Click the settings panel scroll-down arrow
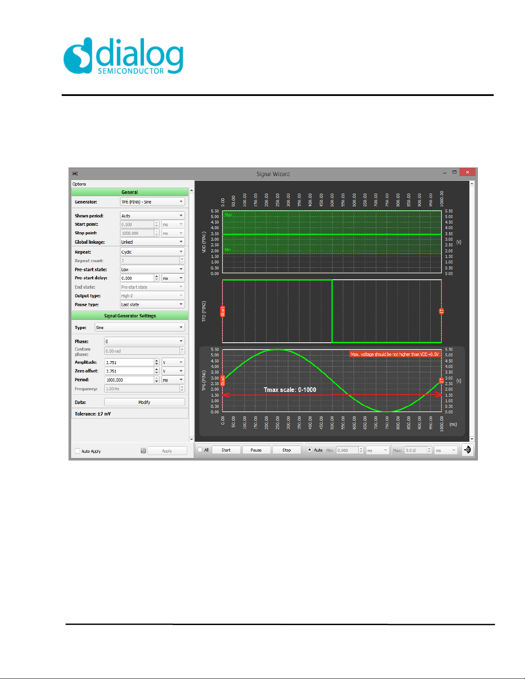The width and height of the screenshot is (525, 679). [191, 439]
